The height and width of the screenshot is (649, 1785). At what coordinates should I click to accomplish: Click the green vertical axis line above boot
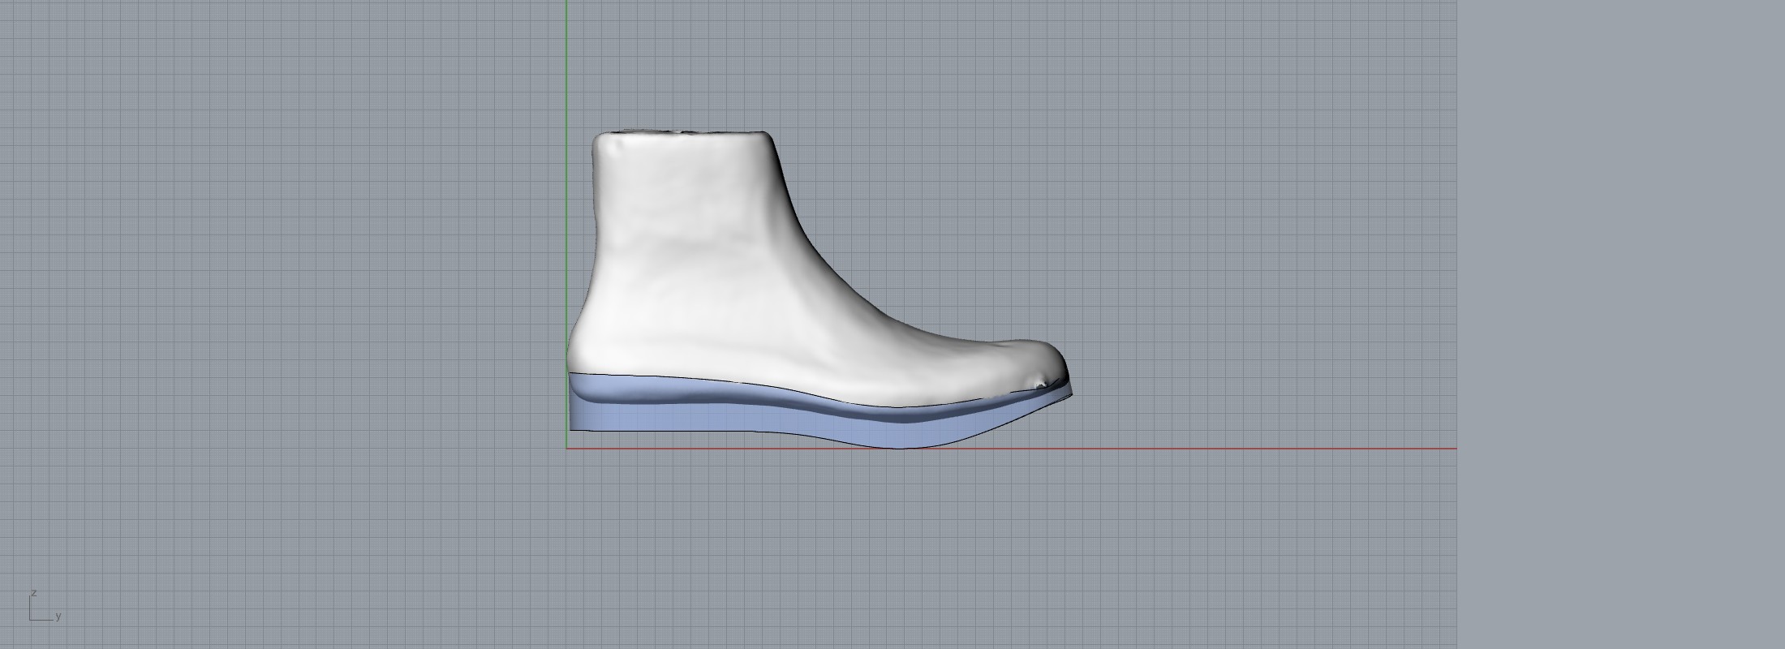pos(566,65)
